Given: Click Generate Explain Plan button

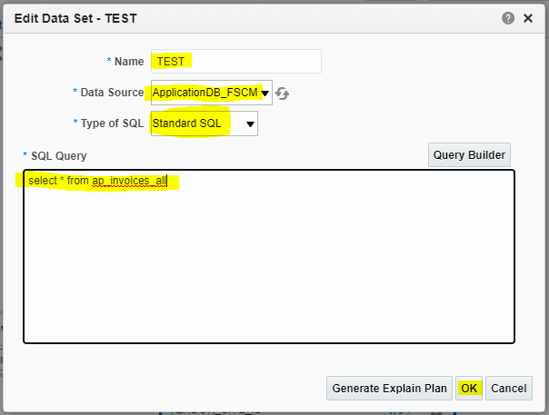Looking at the screenshot, I should pyautogui.click(x=389, y=388).
